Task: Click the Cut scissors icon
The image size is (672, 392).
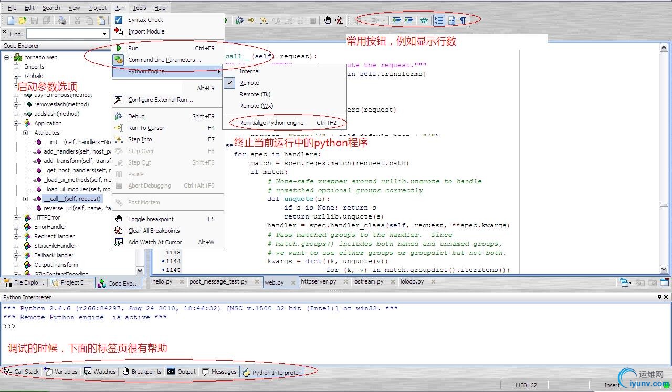Action: point(77,20)
